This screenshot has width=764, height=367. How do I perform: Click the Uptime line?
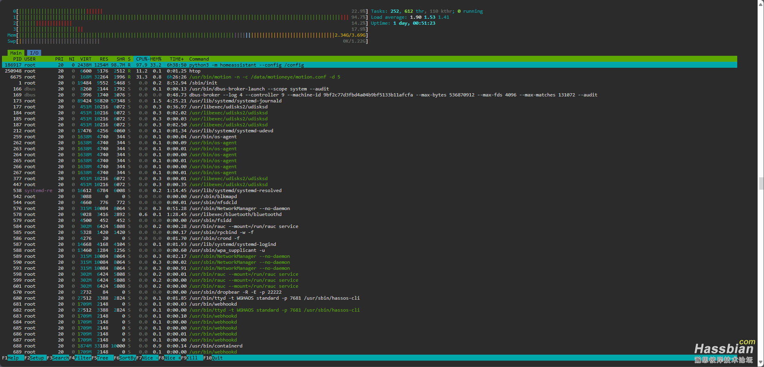[x=403, y=23]
